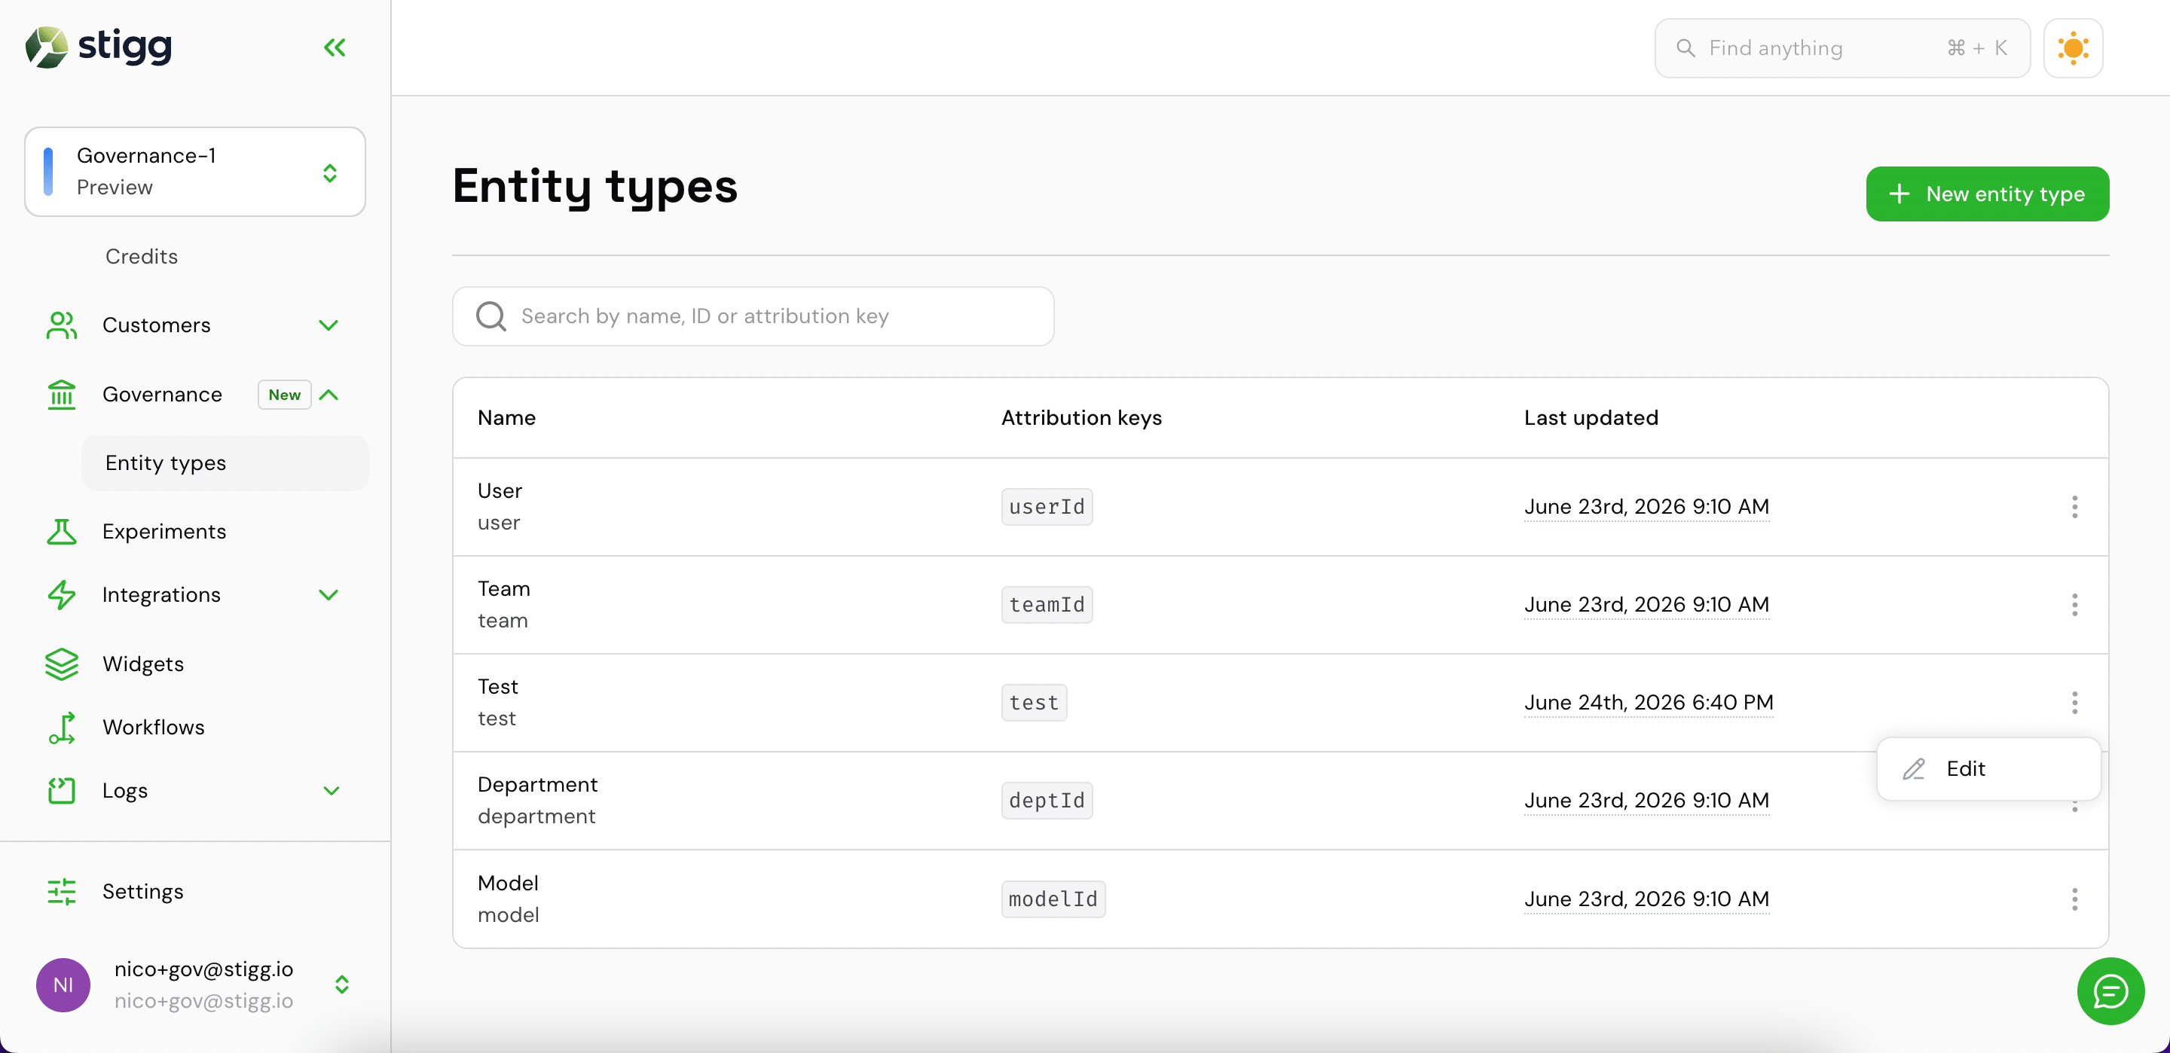Open the nico+gov@stigg.io account menu chevron

pos(341,984)
